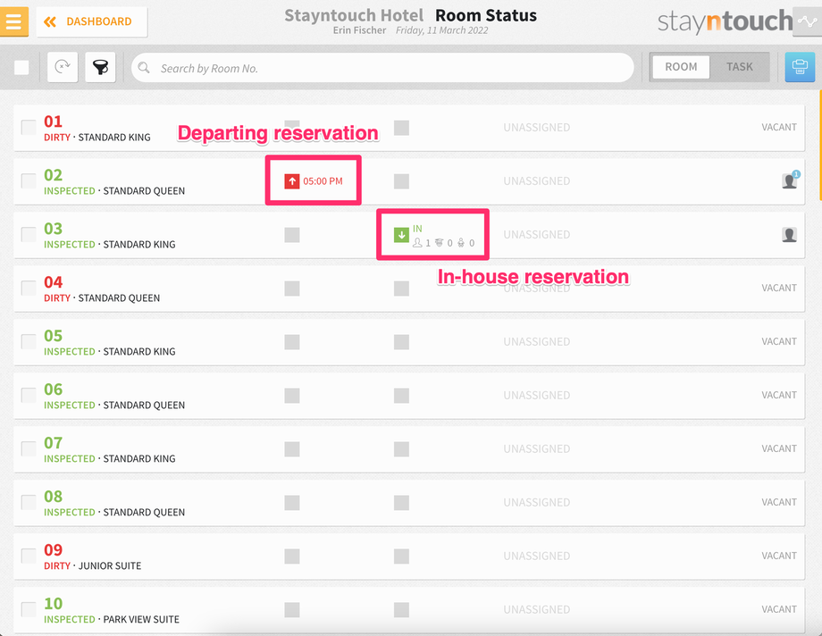Viewport: 822px width, 636px height.
Task: Open the orange hamburger menu
Action: click(13, 21)
